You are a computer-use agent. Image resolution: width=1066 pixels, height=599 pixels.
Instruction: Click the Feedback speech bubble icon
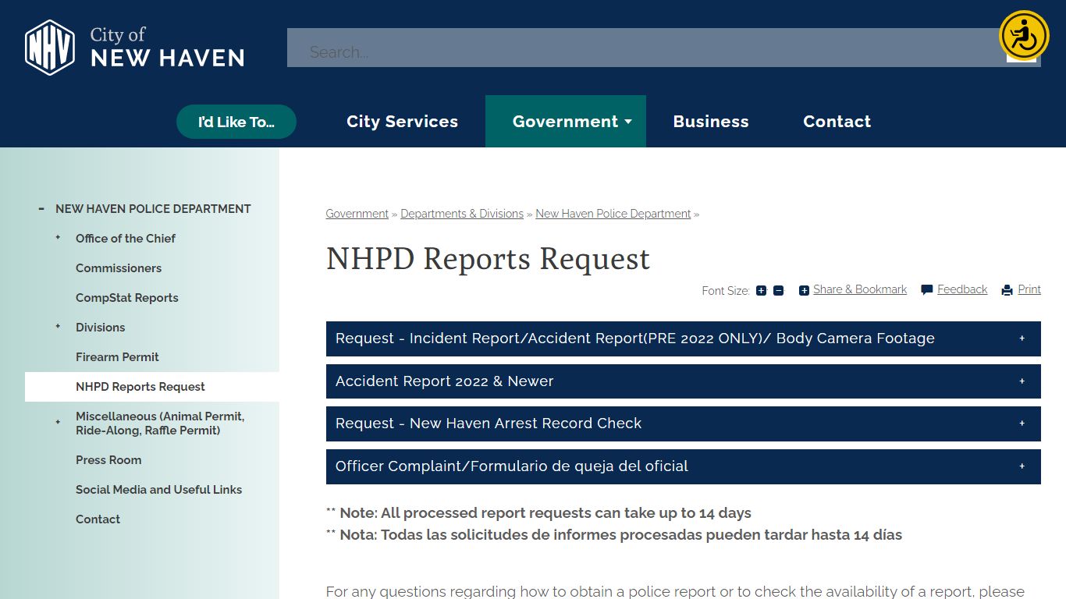(927, 290)
